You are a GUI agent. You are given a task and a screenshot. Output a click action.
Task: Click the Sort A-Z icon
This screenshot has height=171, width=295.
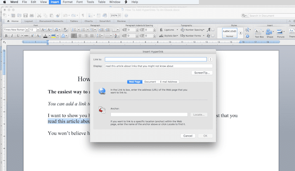(x=117, y=36)
